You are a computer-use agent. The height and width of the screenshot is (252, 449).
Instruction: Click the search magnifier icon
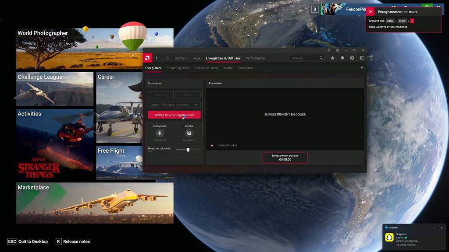pos(321,58)
